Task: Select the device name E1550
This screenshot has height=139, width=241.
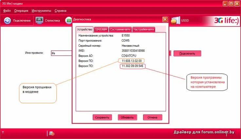Action: click(125, 35)
